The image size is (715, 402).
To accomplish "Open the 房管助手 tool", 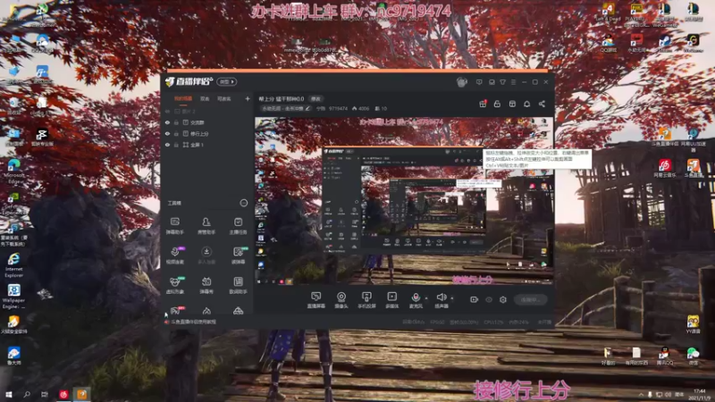I will (206, 226).
